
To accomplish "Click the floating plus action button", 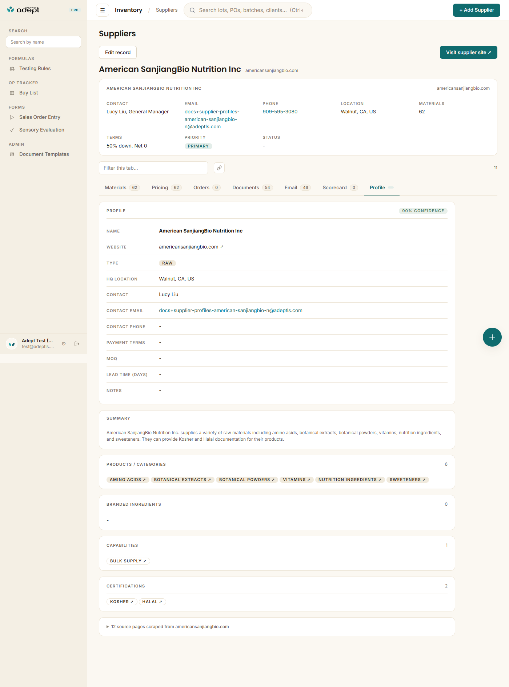I will [492, 337].
